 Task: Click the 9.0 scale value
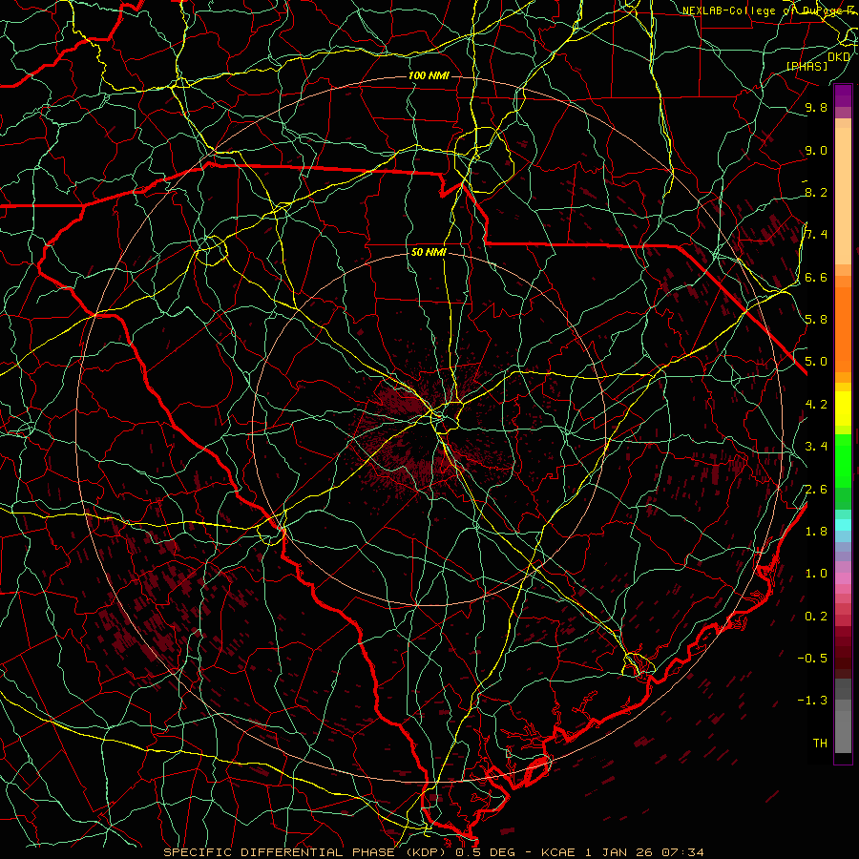(816, 150)
